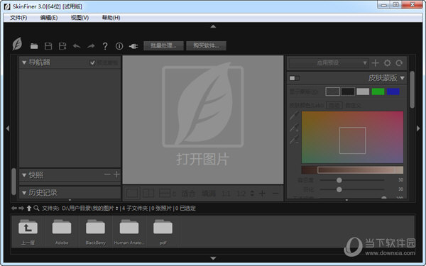Open the info circle icon
This screenshot has width=426, height=266.
(119, 46)
